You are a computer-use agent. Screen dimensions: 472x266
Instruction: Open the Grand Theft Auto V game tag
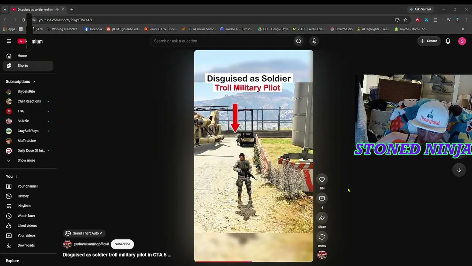pos(84,233)
